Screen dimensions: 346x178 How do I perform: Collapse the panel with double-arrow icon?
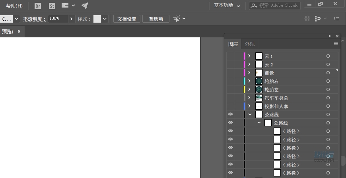(x=330, y=36)
